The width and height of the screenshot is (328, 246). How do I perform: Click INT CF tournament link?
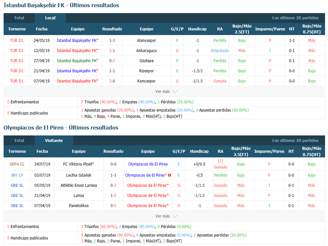(x=17, y=175)
